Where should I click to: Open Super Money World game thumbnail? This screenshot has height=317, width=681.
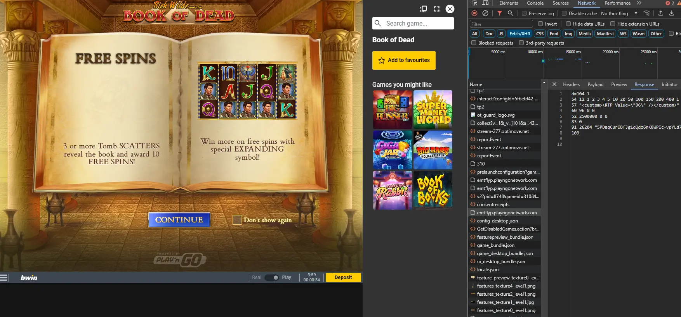point(433,110)
